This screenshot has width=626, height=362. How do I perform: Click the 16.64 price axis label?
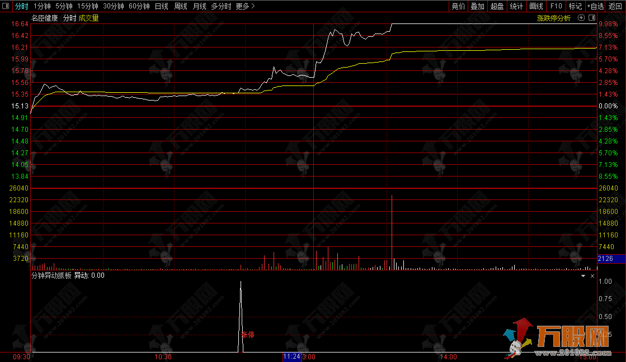(20, 24)
